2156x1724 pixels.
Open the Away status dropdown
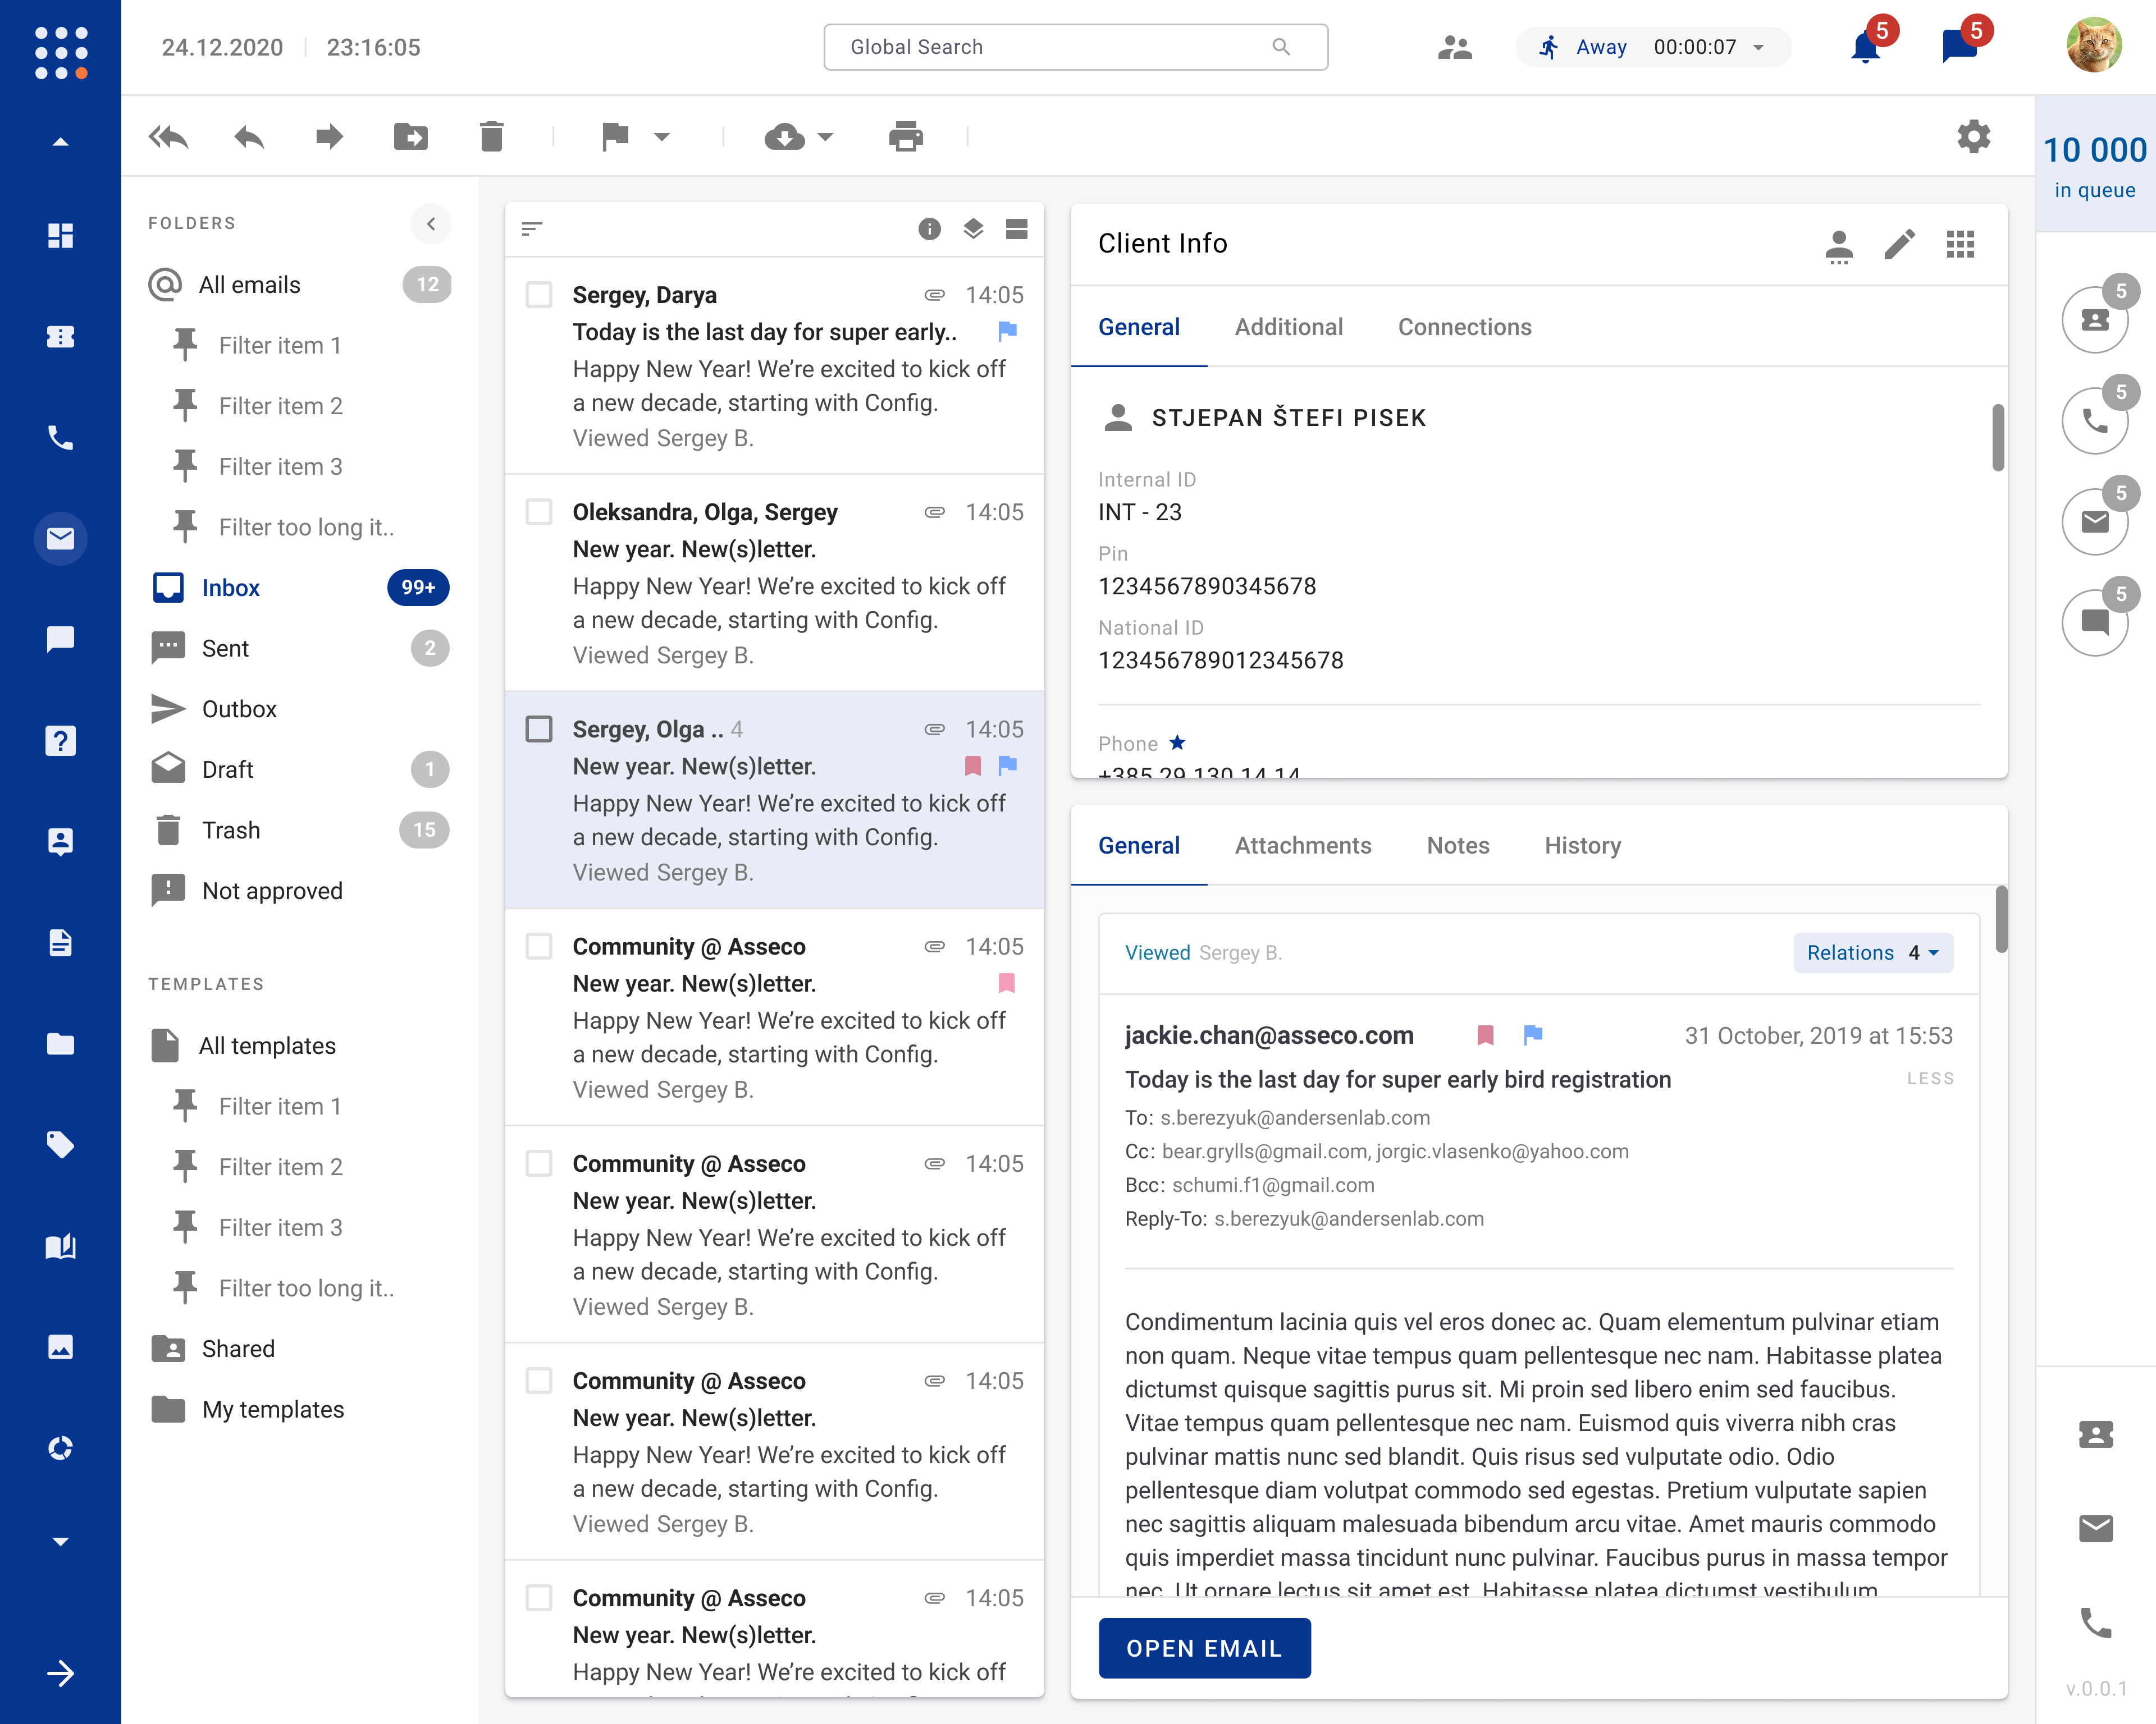click(1757, 47)
